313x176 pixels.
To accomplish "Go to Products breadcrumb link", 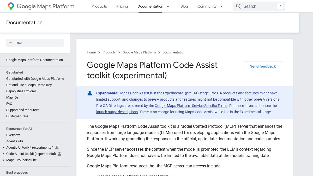I will 109,52.
